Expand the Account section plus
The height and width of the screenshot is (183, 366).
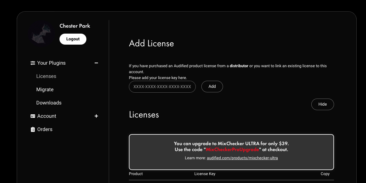click(x=96, y=116)
